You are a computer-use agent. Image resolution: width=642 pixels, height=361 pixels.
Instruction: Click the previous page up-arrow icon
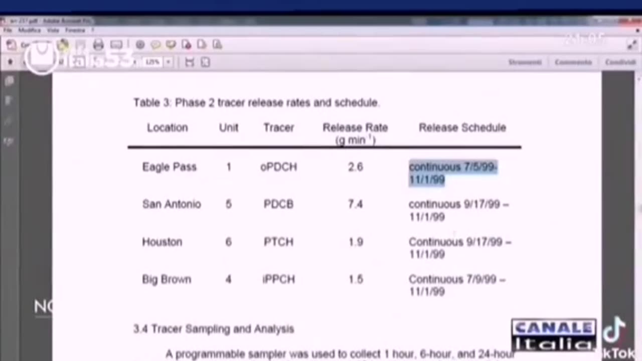tap(10, 62)
